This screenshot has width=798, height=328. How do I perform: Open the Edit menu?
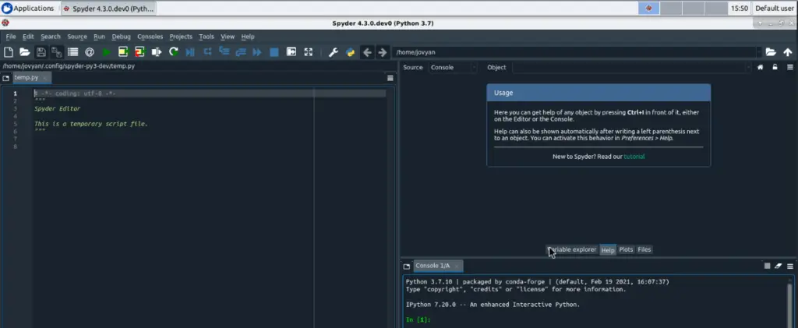pos(28,37)
